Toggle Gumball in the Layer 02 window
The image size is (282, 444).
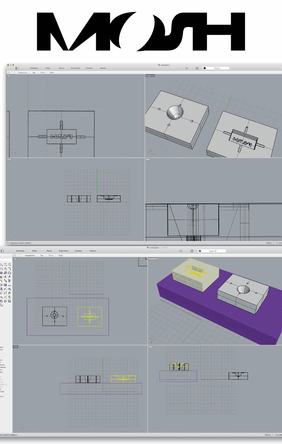pos(78,251)
